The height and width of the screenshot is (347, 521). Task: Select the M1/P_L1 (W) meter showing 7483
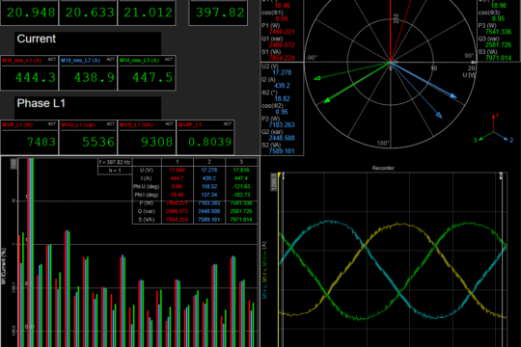pos(29,137)
